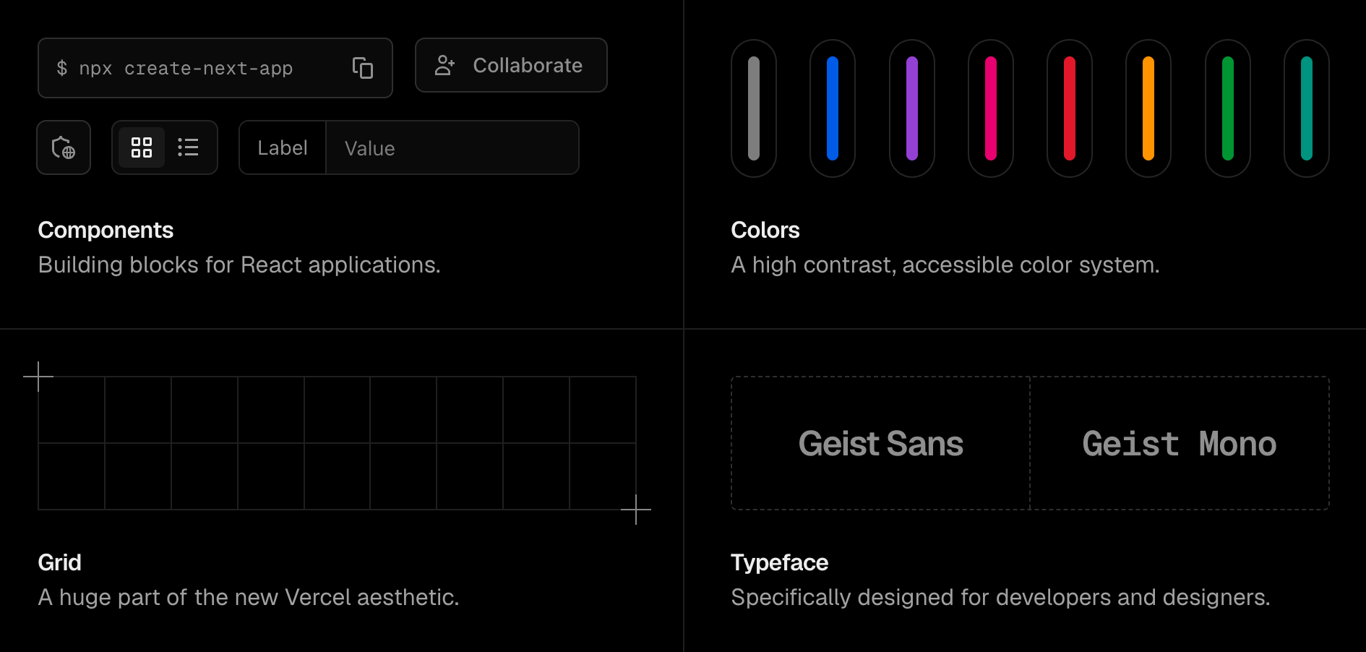The width and height of the screenshot is (1366, 652).
Task: Copy the npx create-next-app command
Action: click(362, 68)
